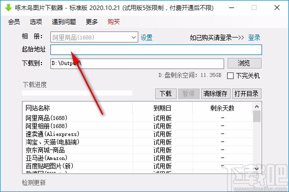
Task: Select the 阿里商品(1688) row
Action: coord(137,118)
